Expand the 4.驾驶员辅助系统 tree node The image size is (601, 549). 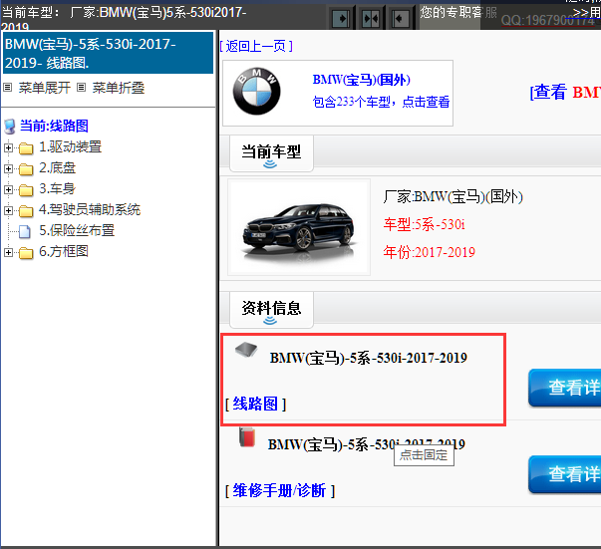(x=8, y=210)
